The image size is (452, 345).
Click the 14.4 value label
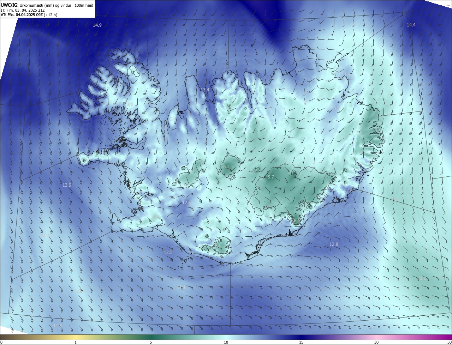click(x=411, y=25)
